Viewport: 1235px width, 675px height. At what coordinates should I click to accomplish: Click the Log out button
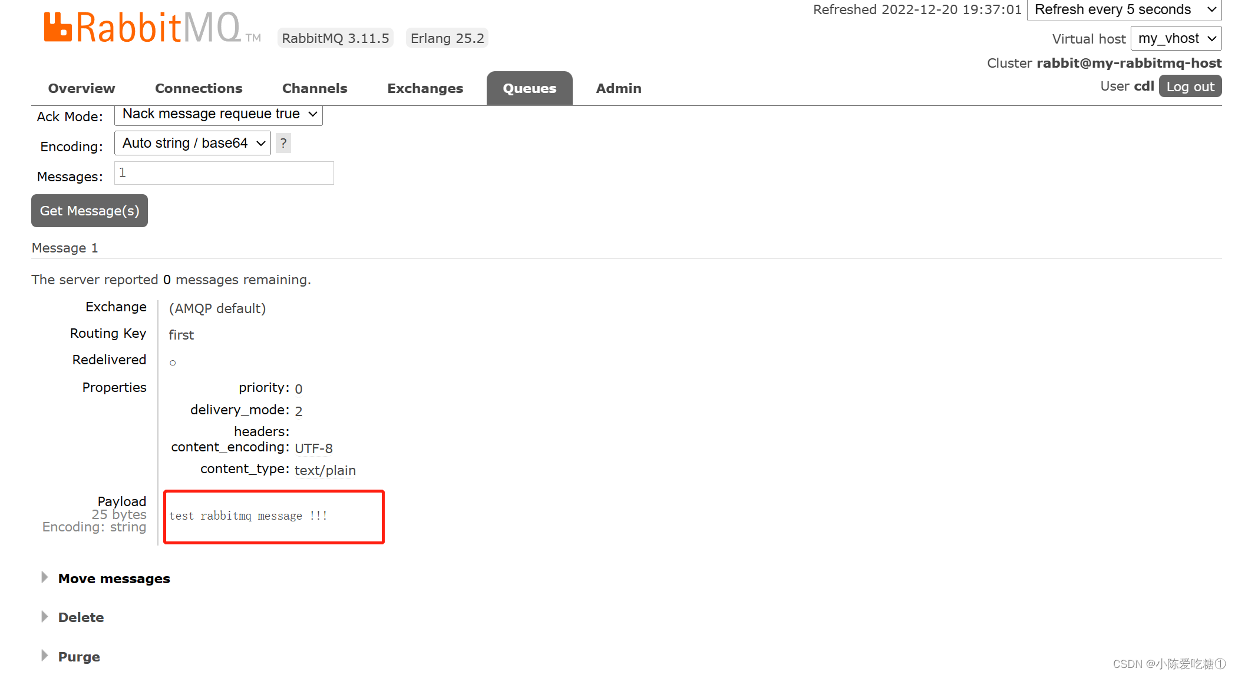pos(1190,86)
